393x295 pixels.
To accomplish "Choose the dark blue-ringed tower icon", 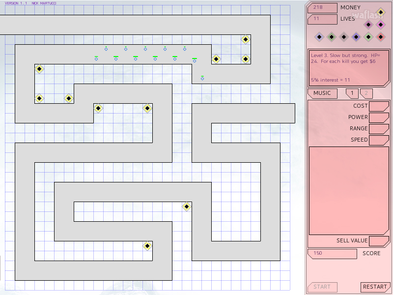I will coord(356,36).
